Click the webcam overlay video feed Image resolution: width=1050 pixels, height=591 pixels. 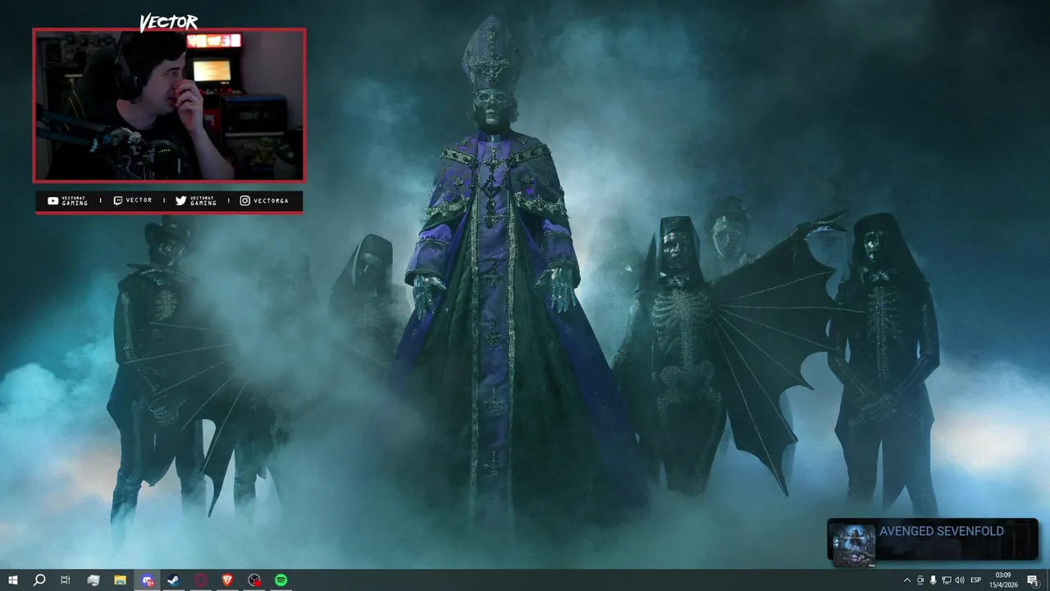click(x=169, y=105)
